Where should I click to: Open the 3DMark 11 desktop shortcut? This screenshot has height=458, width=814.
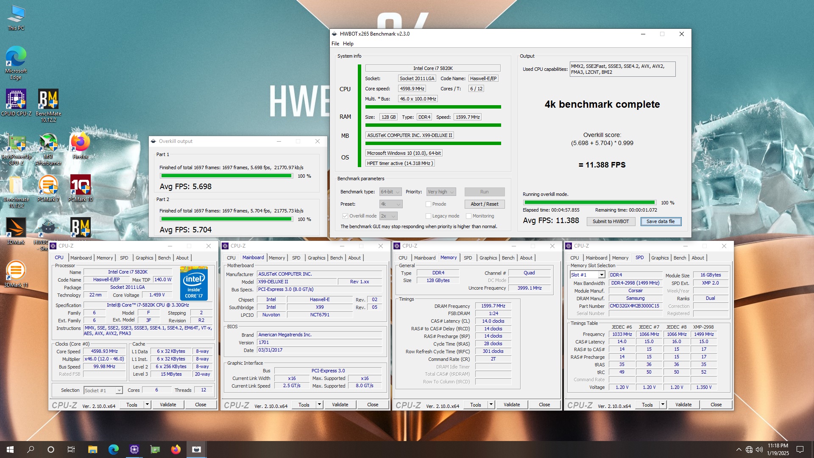tap(16, 274)
